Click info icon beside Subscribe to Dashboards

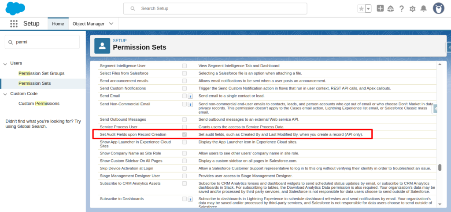[x=190, y=199]
